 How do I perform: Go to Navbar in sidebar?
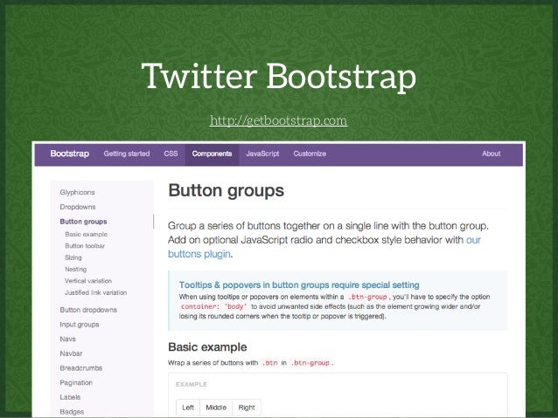[71, 353]
